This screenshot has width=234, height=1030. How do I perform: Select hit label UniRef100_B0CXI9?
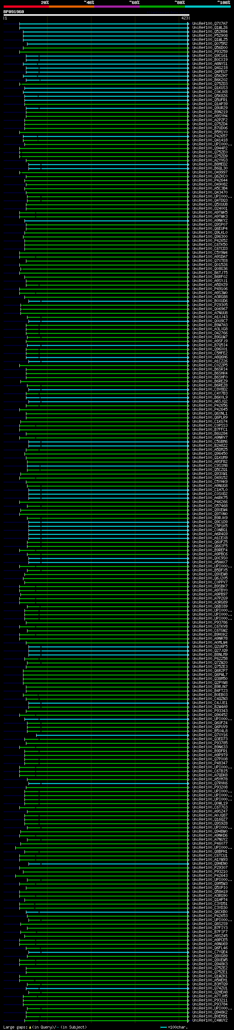pyautogui.click(x=210, y=60)
